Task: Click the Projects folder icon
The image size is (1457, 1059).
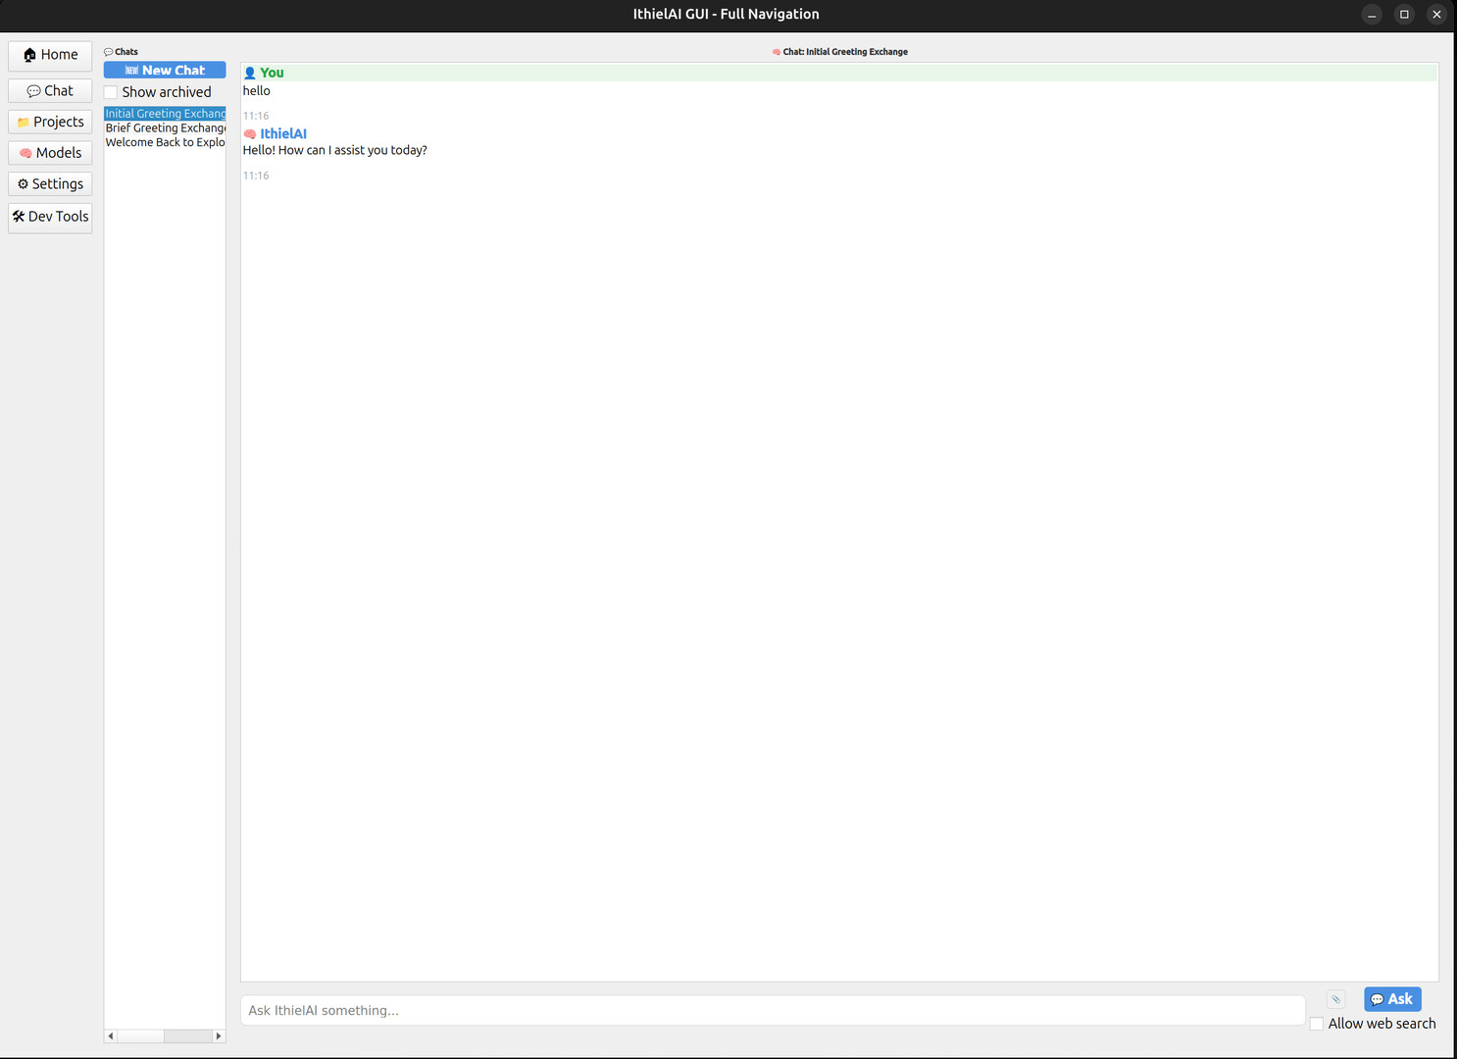Action: point(24,122)
